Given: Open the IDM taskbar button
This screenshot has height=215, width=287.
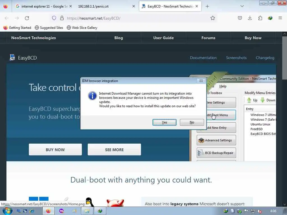Looking at the screenshot, I should (x=100, y=211).
